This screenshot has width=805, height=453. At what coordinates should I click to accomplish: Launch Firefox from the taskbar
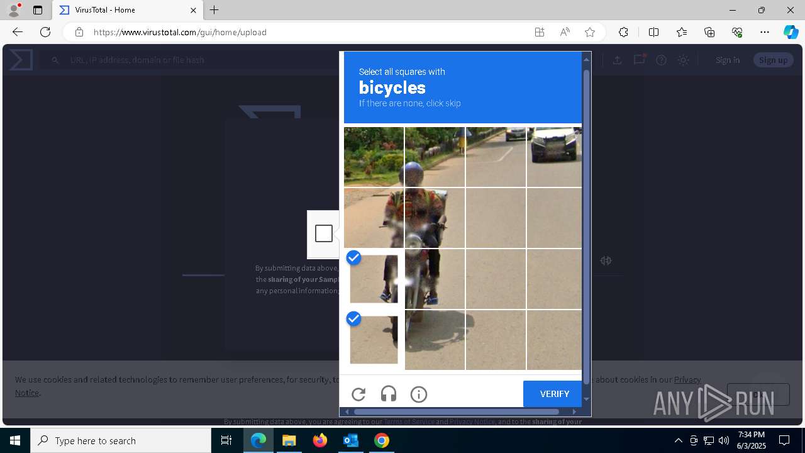pos(320,440)
